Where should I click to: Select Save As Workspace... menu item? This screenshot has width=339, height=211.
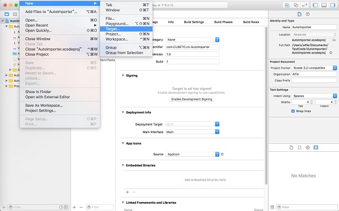(60, 105)
